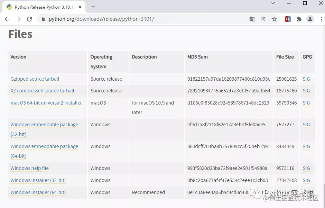Click the Files heading

click(x=20, y=34)
